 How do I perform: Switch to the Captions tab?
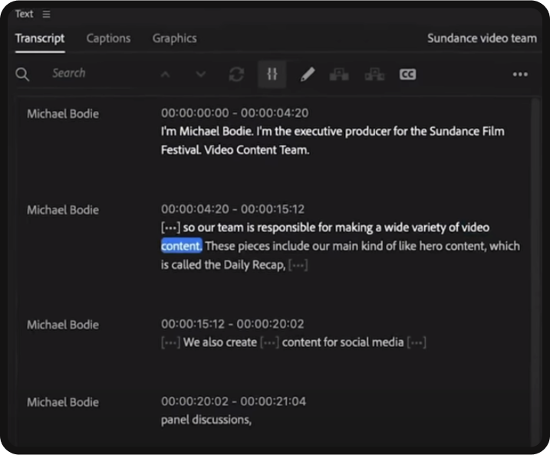pyautogui.click(x=108, y=38)
